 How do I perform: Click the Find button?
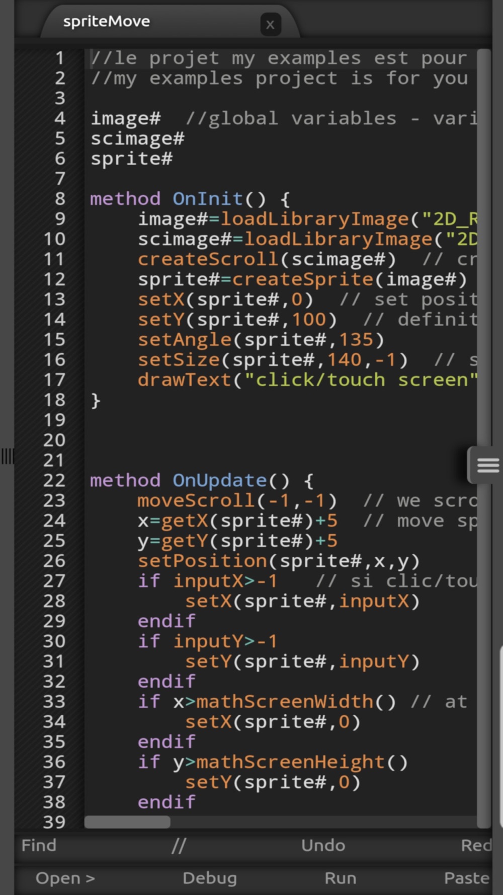39,846
